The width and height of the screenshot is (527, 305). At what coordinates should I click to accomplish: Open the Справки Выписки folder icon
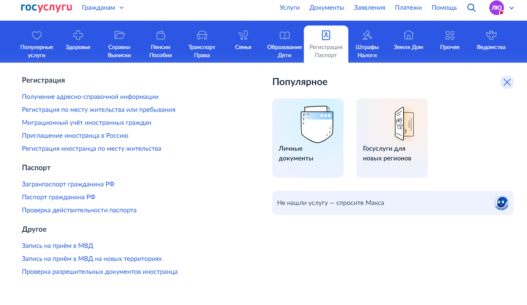pyautogui.click(x=119, y=35)
